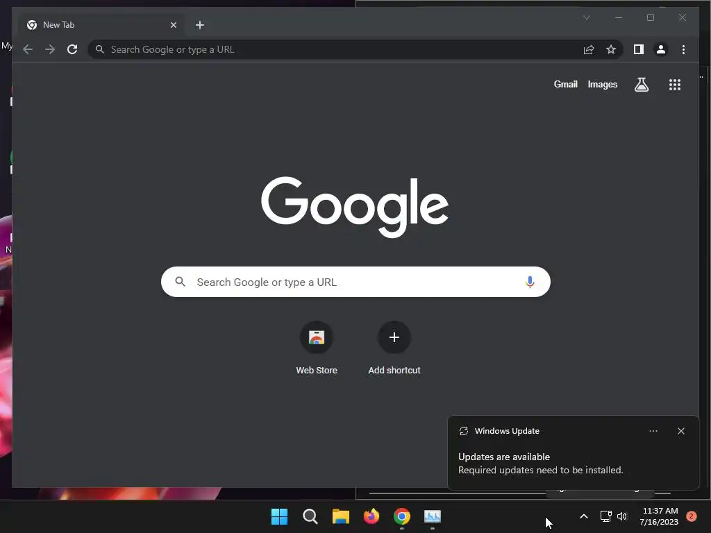
Task: Open volume tray icon
Action: tap(622, 516)
